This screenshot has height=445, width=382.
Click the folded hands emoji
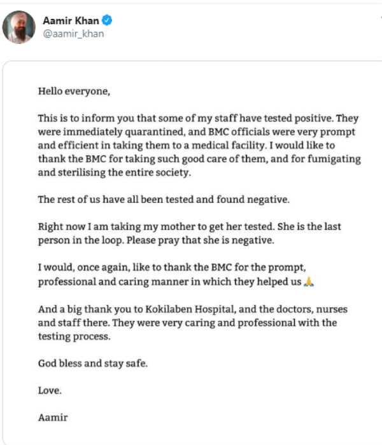pos(309,282)
